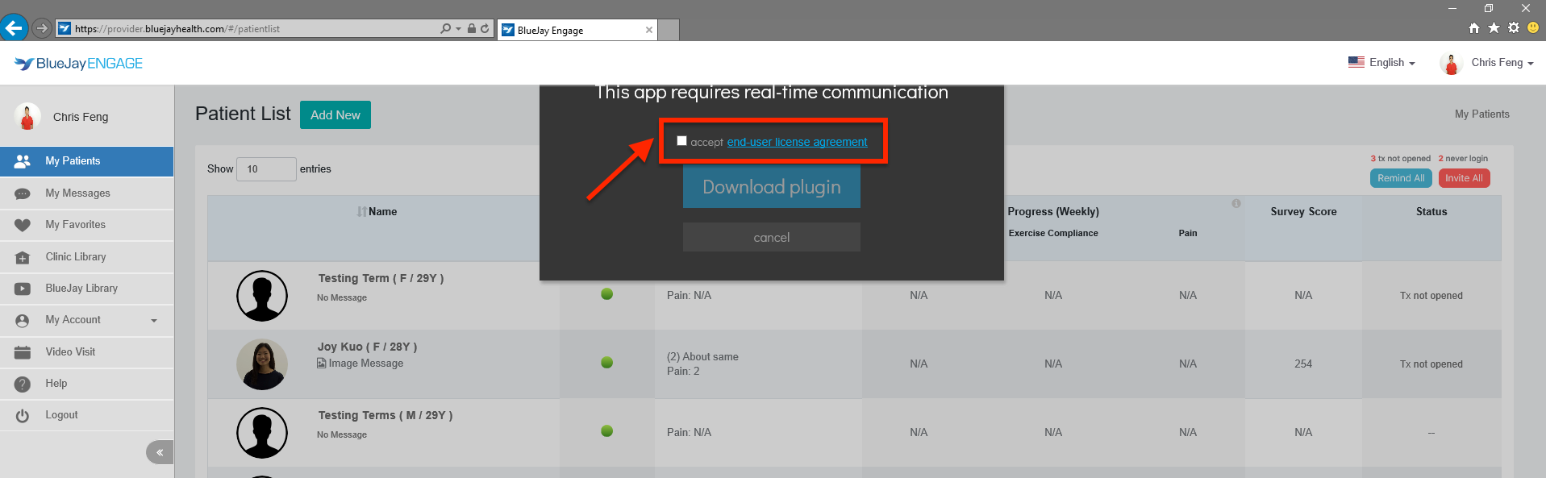The width and height of the screenshot is (1546, 478).
Task: Click Video Visit camera icon
Action: (x=23, y=352)
